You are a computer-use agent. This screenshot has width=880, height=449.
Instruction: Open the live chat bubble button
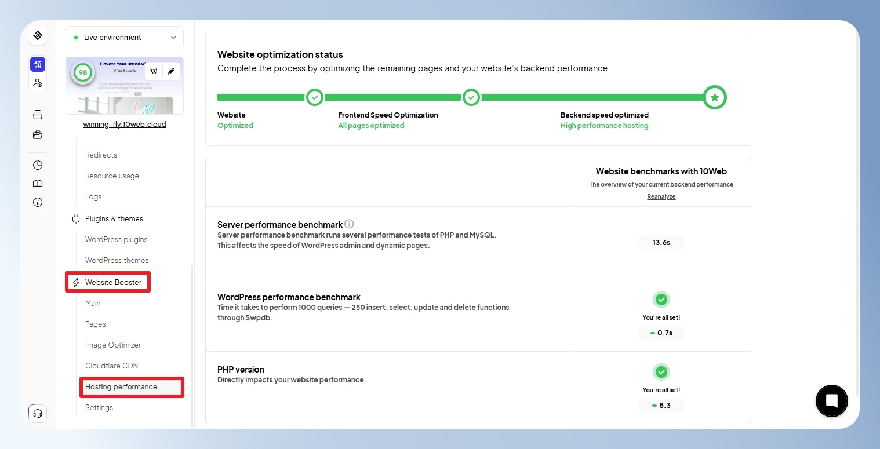click(x=831, y=400)
